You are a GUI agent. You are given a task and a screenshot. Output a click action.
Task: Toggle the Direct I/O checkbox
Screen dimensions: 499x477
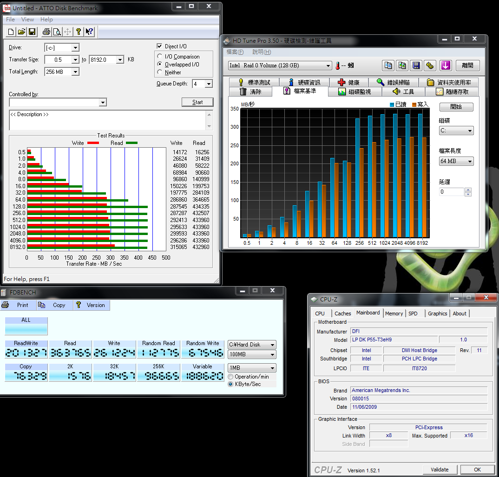point(160,46)
